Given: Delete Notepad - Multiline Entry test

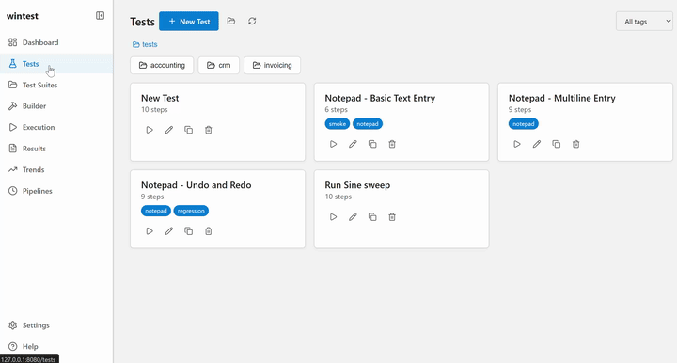Looking at the screenshot, I should 576,144.
